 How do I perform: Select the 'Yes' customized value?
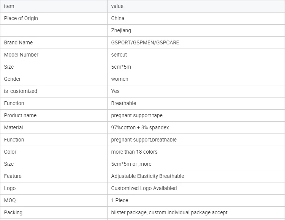[x=115, y=91]
